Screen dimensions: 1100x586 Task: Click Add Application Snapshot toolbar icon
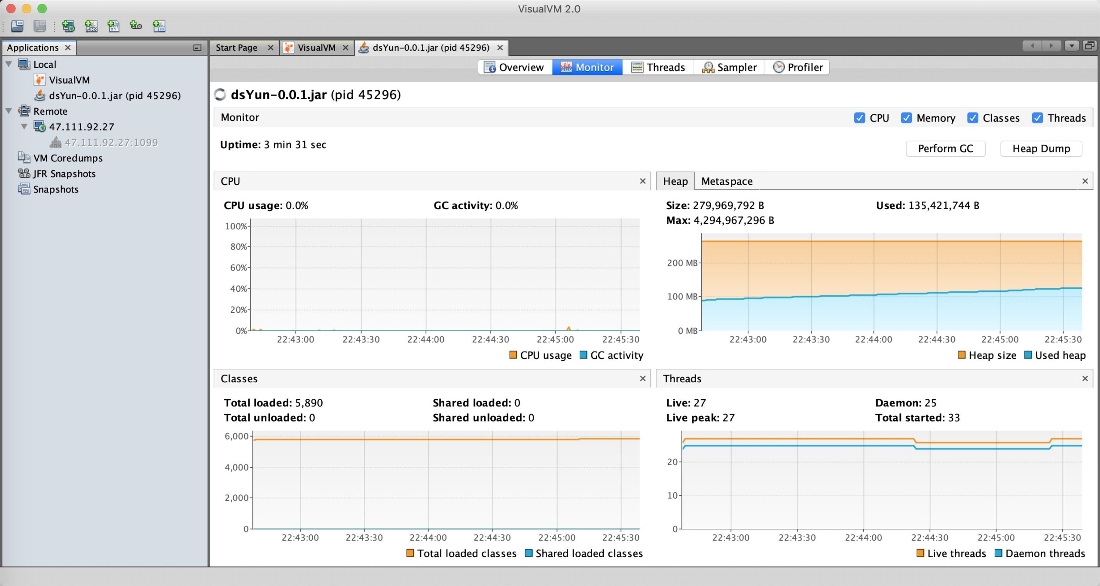point(159,26)
